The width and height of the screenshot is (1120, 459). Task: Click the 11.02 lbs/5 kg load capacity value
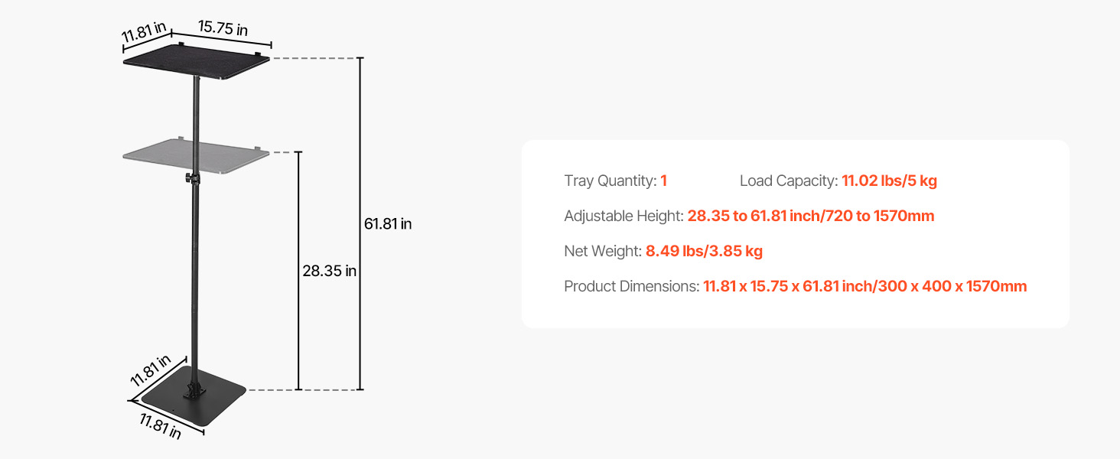[889, 181]
